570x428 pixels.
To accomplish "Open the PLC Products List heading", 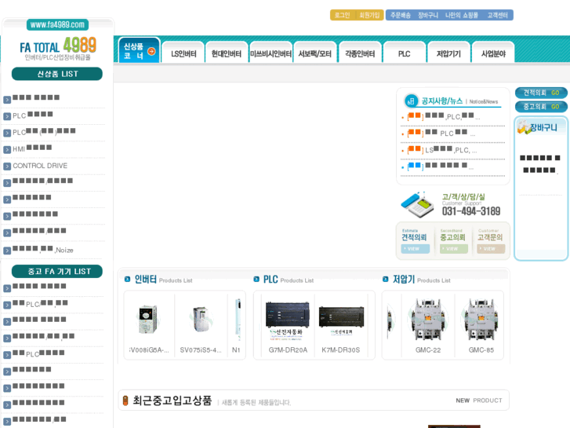I will tap(289, 280).
